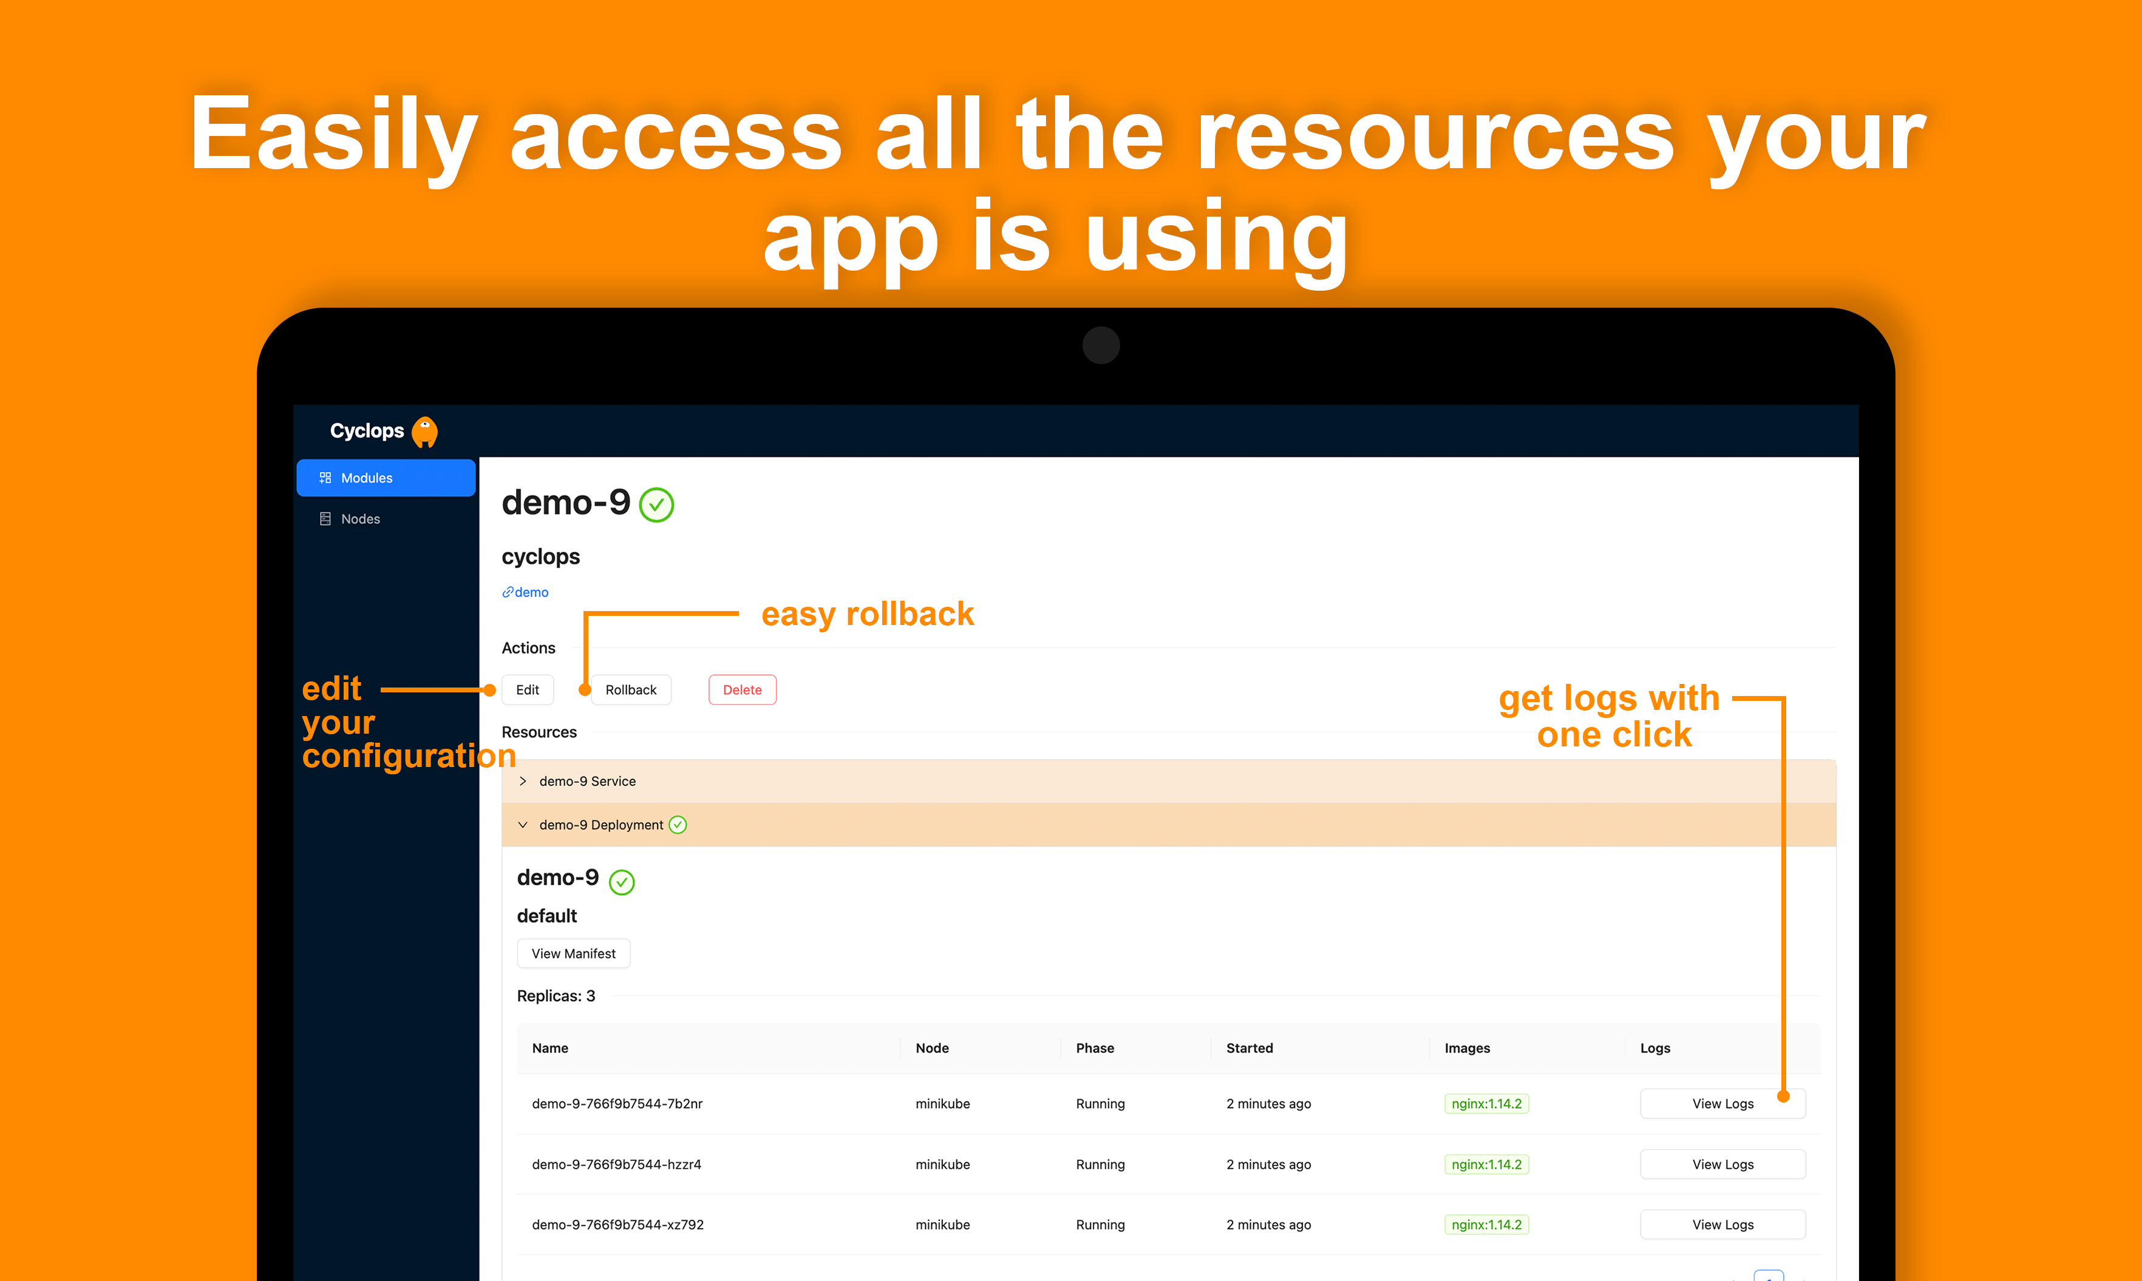Click the green status check beside demo-9 title
The height and width of the screenshot is (1281, 2142).
tap(656, 505)
